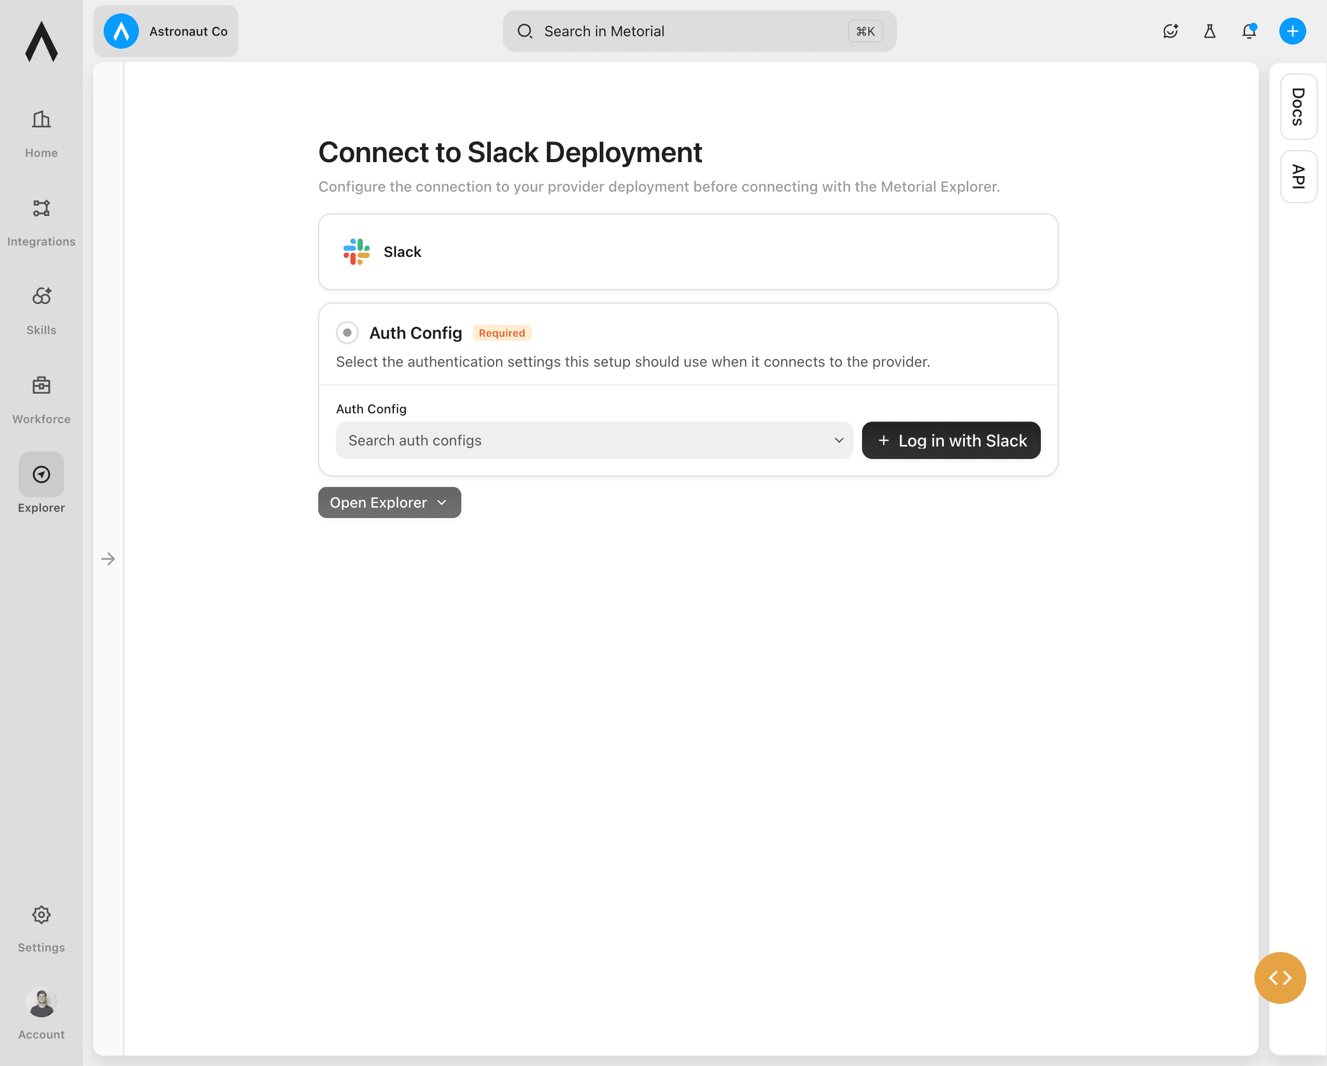Viewport: 1327px width, 1066px height.
Task: Open the orange code brackets floating button
Action: pos(1280,978)
